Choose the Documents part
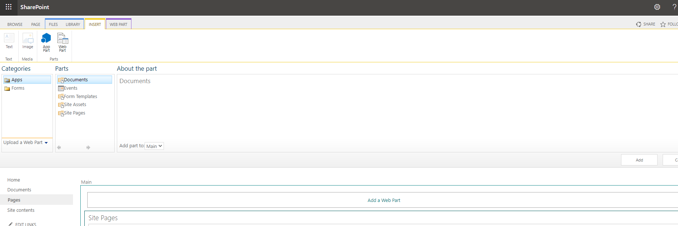The image size is (678, 226). coord(84,80)
